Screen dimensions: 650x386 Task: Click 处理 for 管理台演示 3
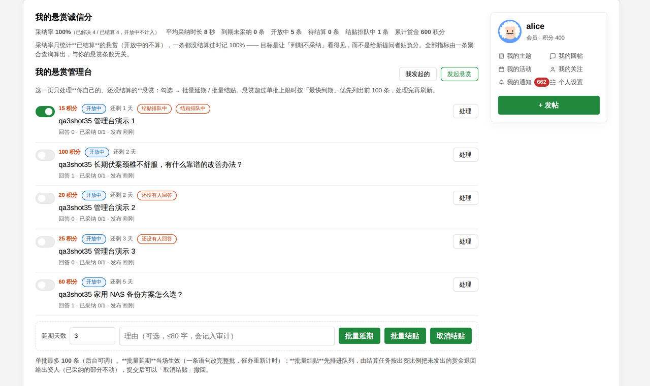(x=466, y=241)
